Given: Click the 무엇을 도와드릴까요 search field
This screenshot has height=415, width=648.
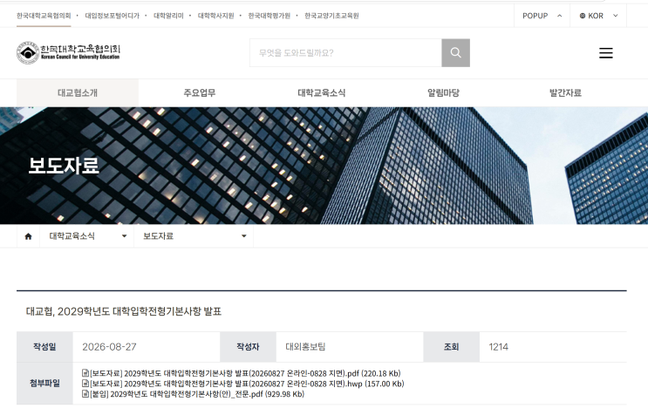Looking at the screenshot, I should pos(345,53).
